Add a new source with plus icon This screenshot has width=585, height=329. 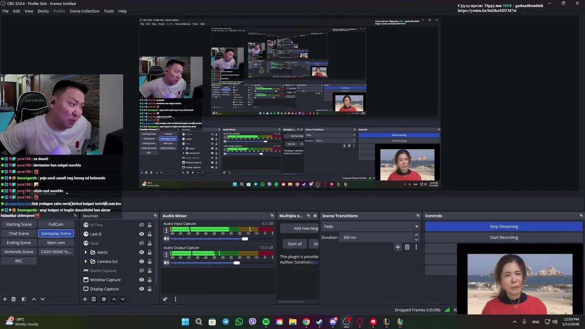pos(85,299)
